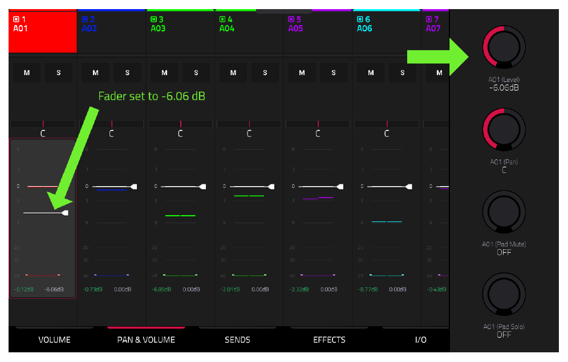Mute channel A06 with its M button
The width and height of the screenshot is (568, 362).
coord(371,73)
